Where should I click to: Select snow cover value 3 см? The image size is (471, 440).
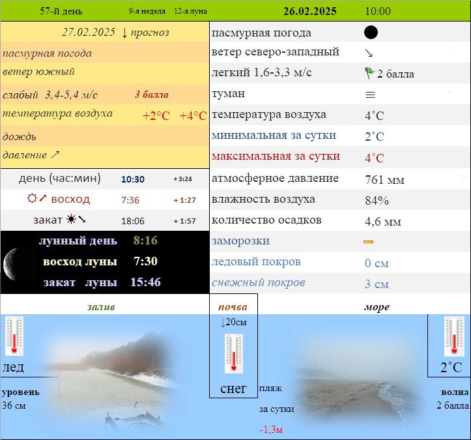tap(377, 284)
